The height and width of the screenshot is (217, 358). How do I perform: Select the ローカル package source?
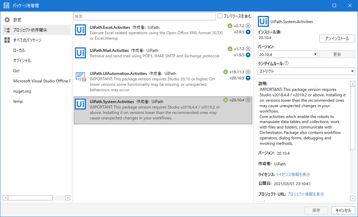(x=19, y=51)
